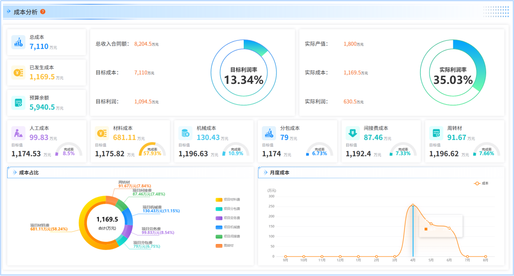Click the 分包成本 blue chart icon

pyautogui.click(x=269, y=133)
